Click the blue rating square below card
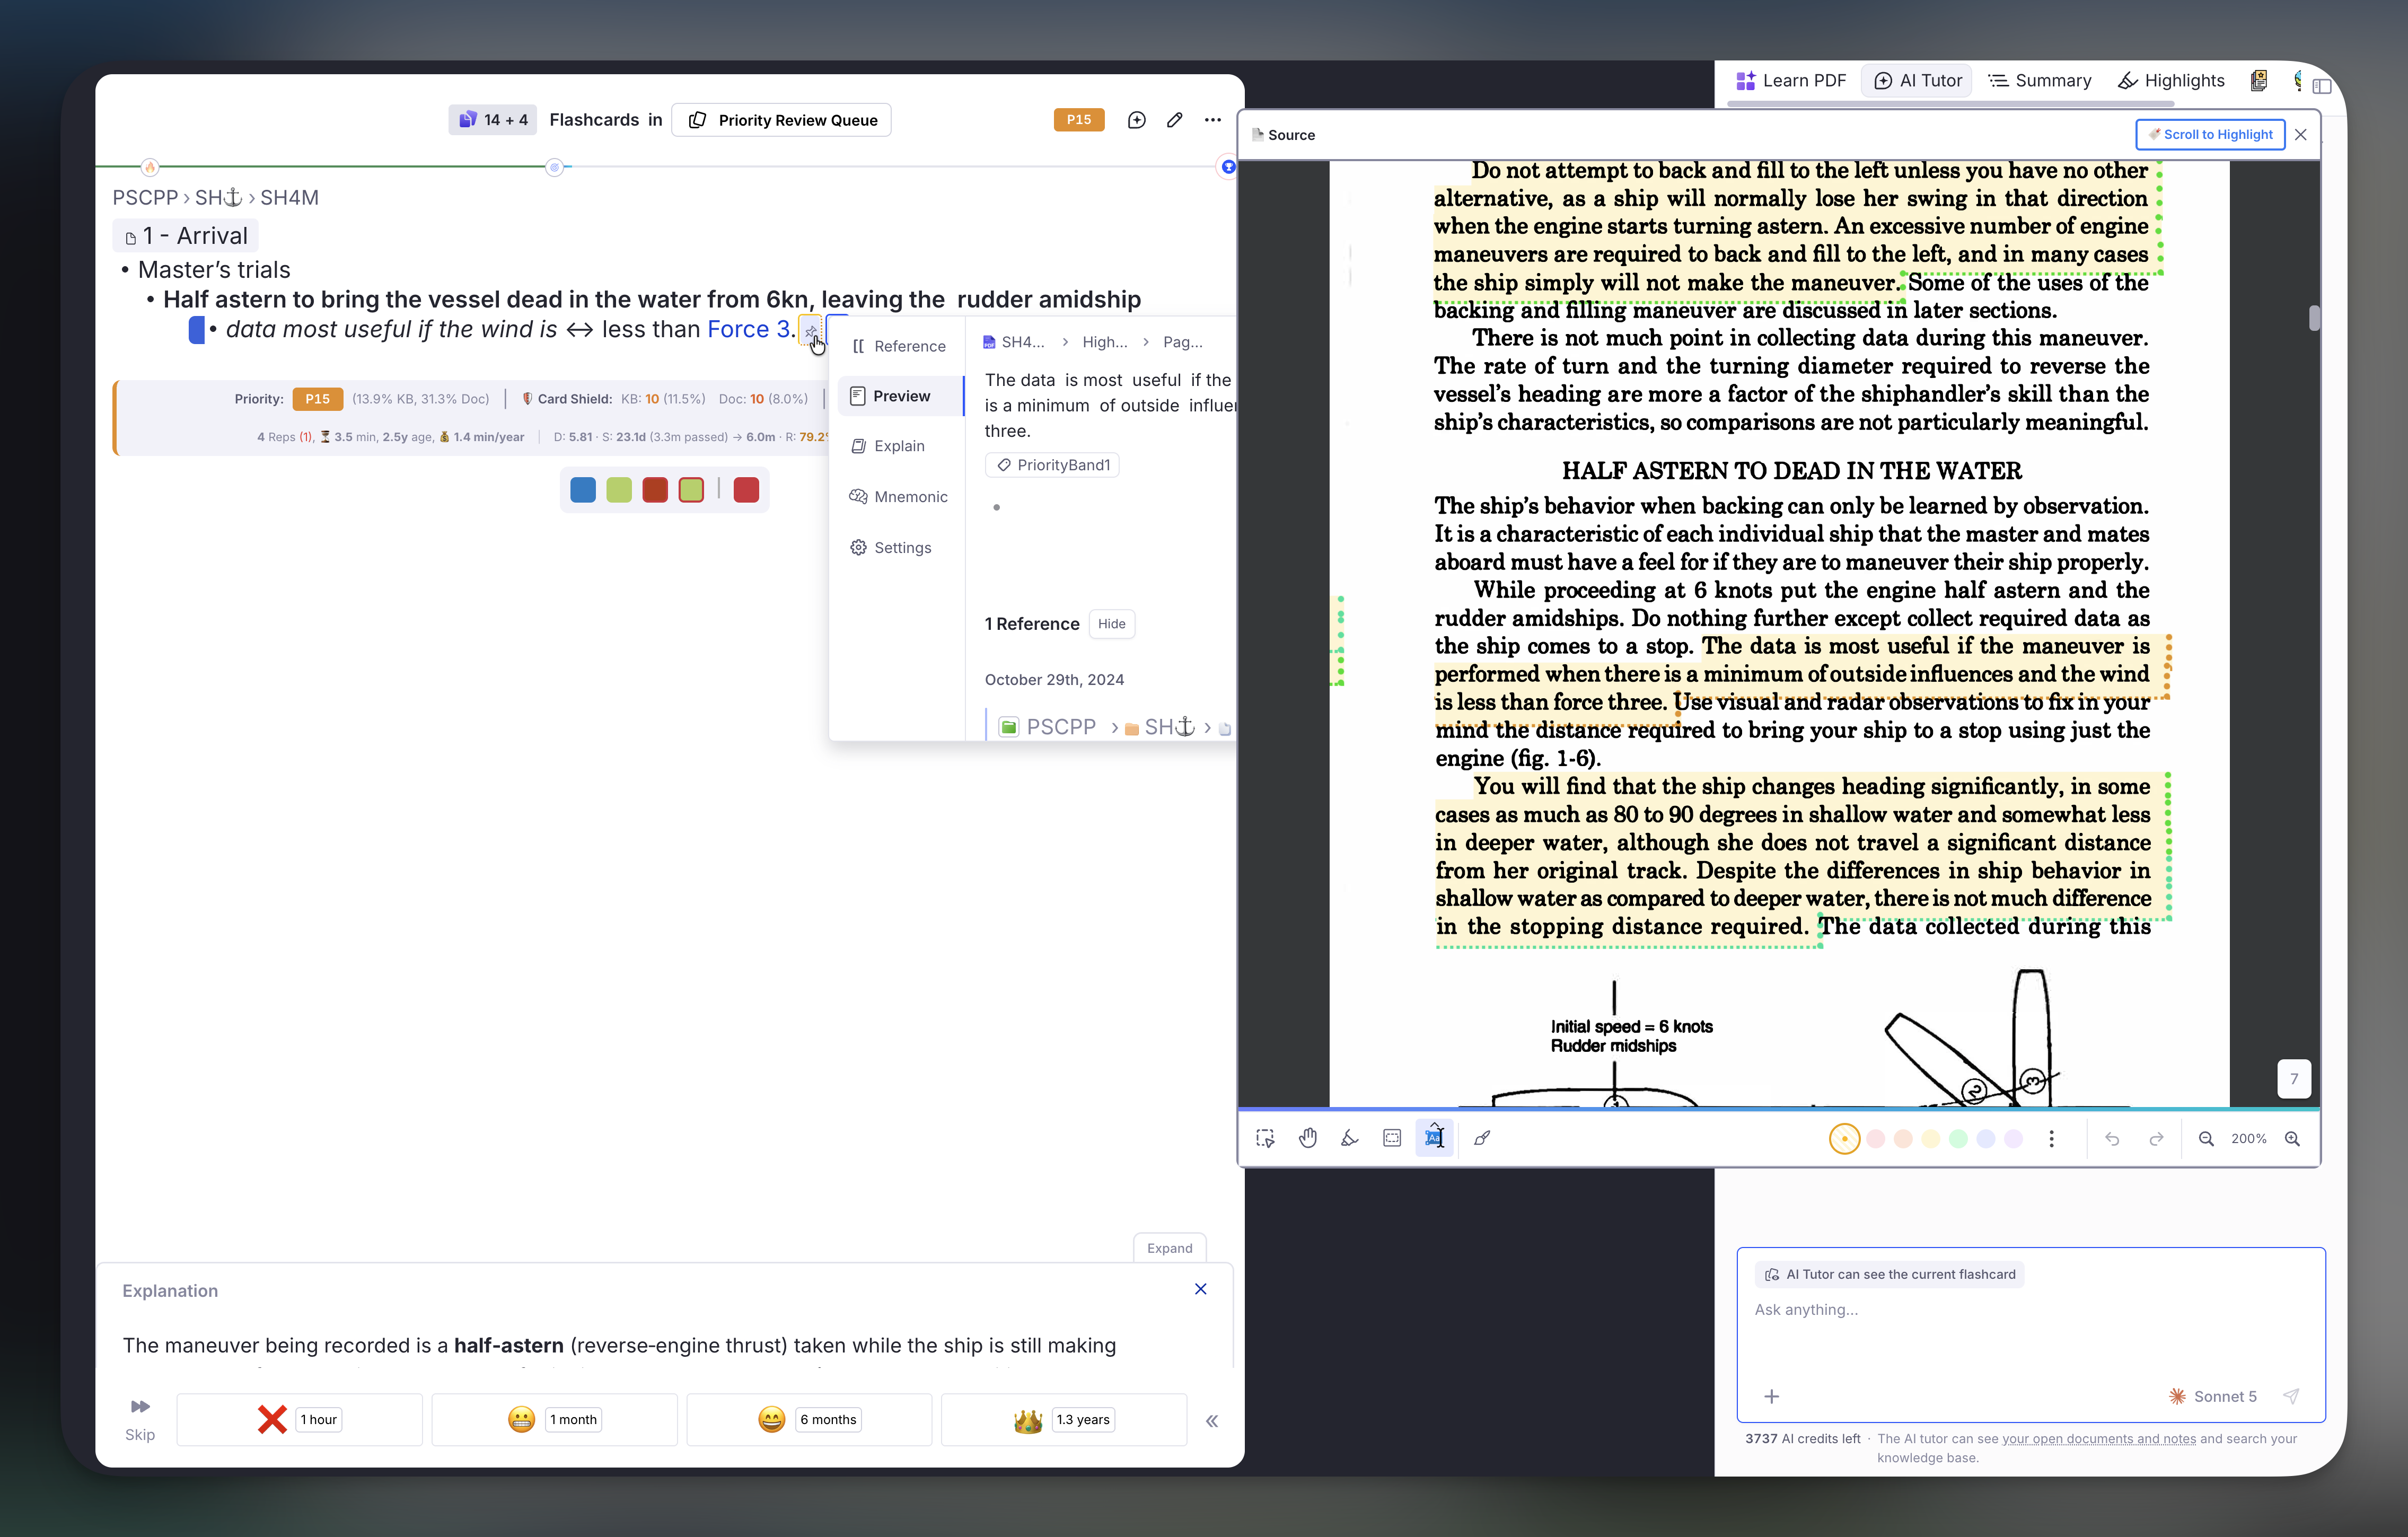The image size is (2408, 1537). (582, 490)
